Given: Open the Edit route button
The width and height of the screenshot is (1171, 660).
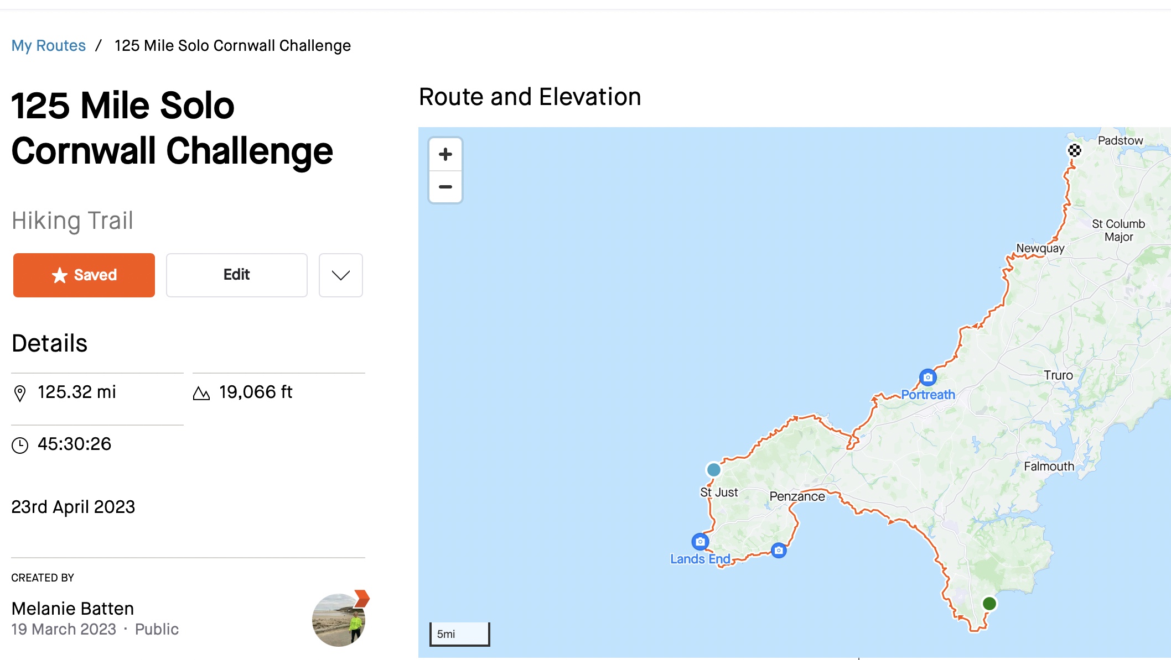Looking at the screenshot, I should click(237, 275).
